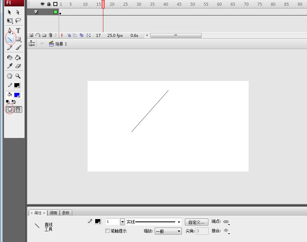Screen dimensions: 307x242
Task: Select the Eraser tool
Action: [x=18, y=66]
